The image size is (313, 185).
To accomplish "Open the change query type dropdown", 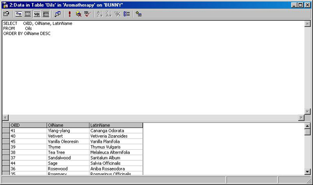I will coord(58,14).
